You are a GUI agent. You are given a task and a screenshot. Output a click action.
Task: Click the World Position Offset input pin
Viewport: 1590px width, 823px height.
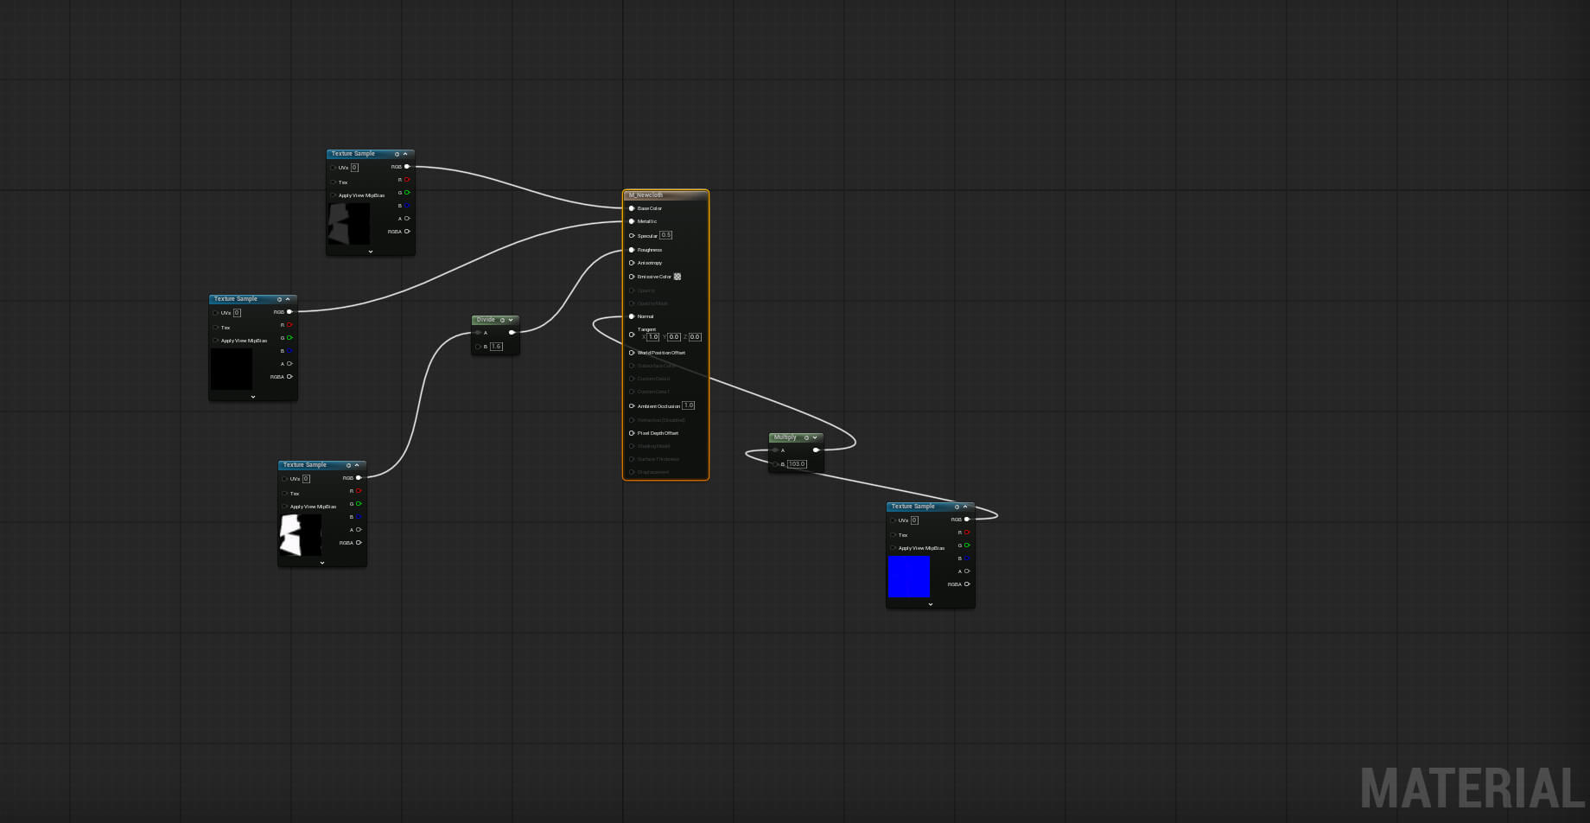[632, 353]
